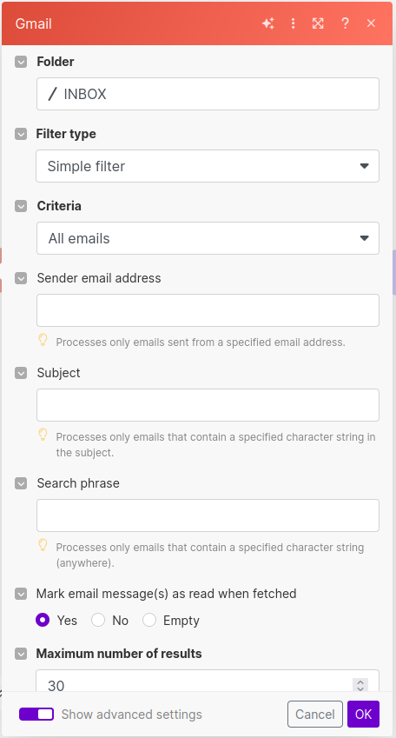Image resolution: width=396 pixels, height=738 pixels.
Task: Expand the Gmail dialog to fullscreen
Action: (319, 23)
